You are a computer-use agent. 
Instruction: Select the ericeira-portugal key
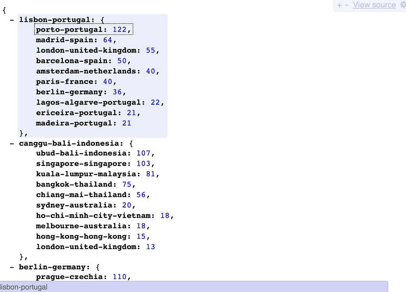(76, 113)
